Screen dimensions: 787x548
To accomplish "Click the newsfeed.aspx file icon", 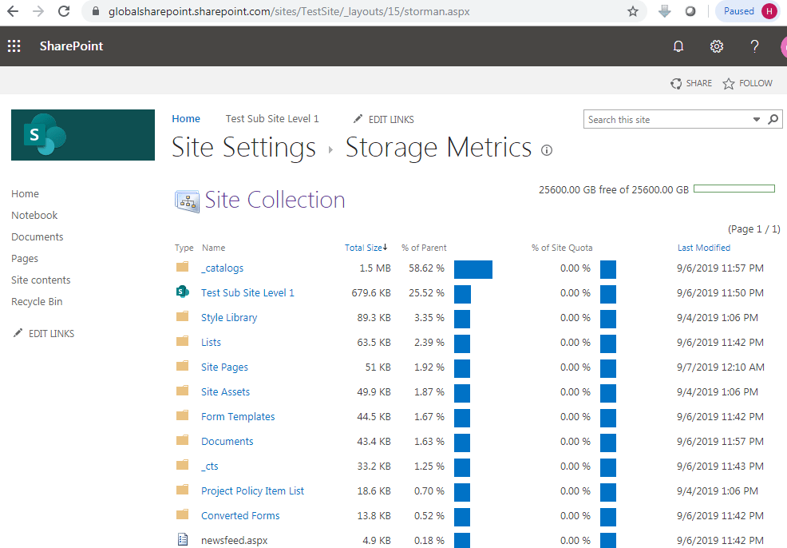I will pyautogui.click(x=183, y=539).
